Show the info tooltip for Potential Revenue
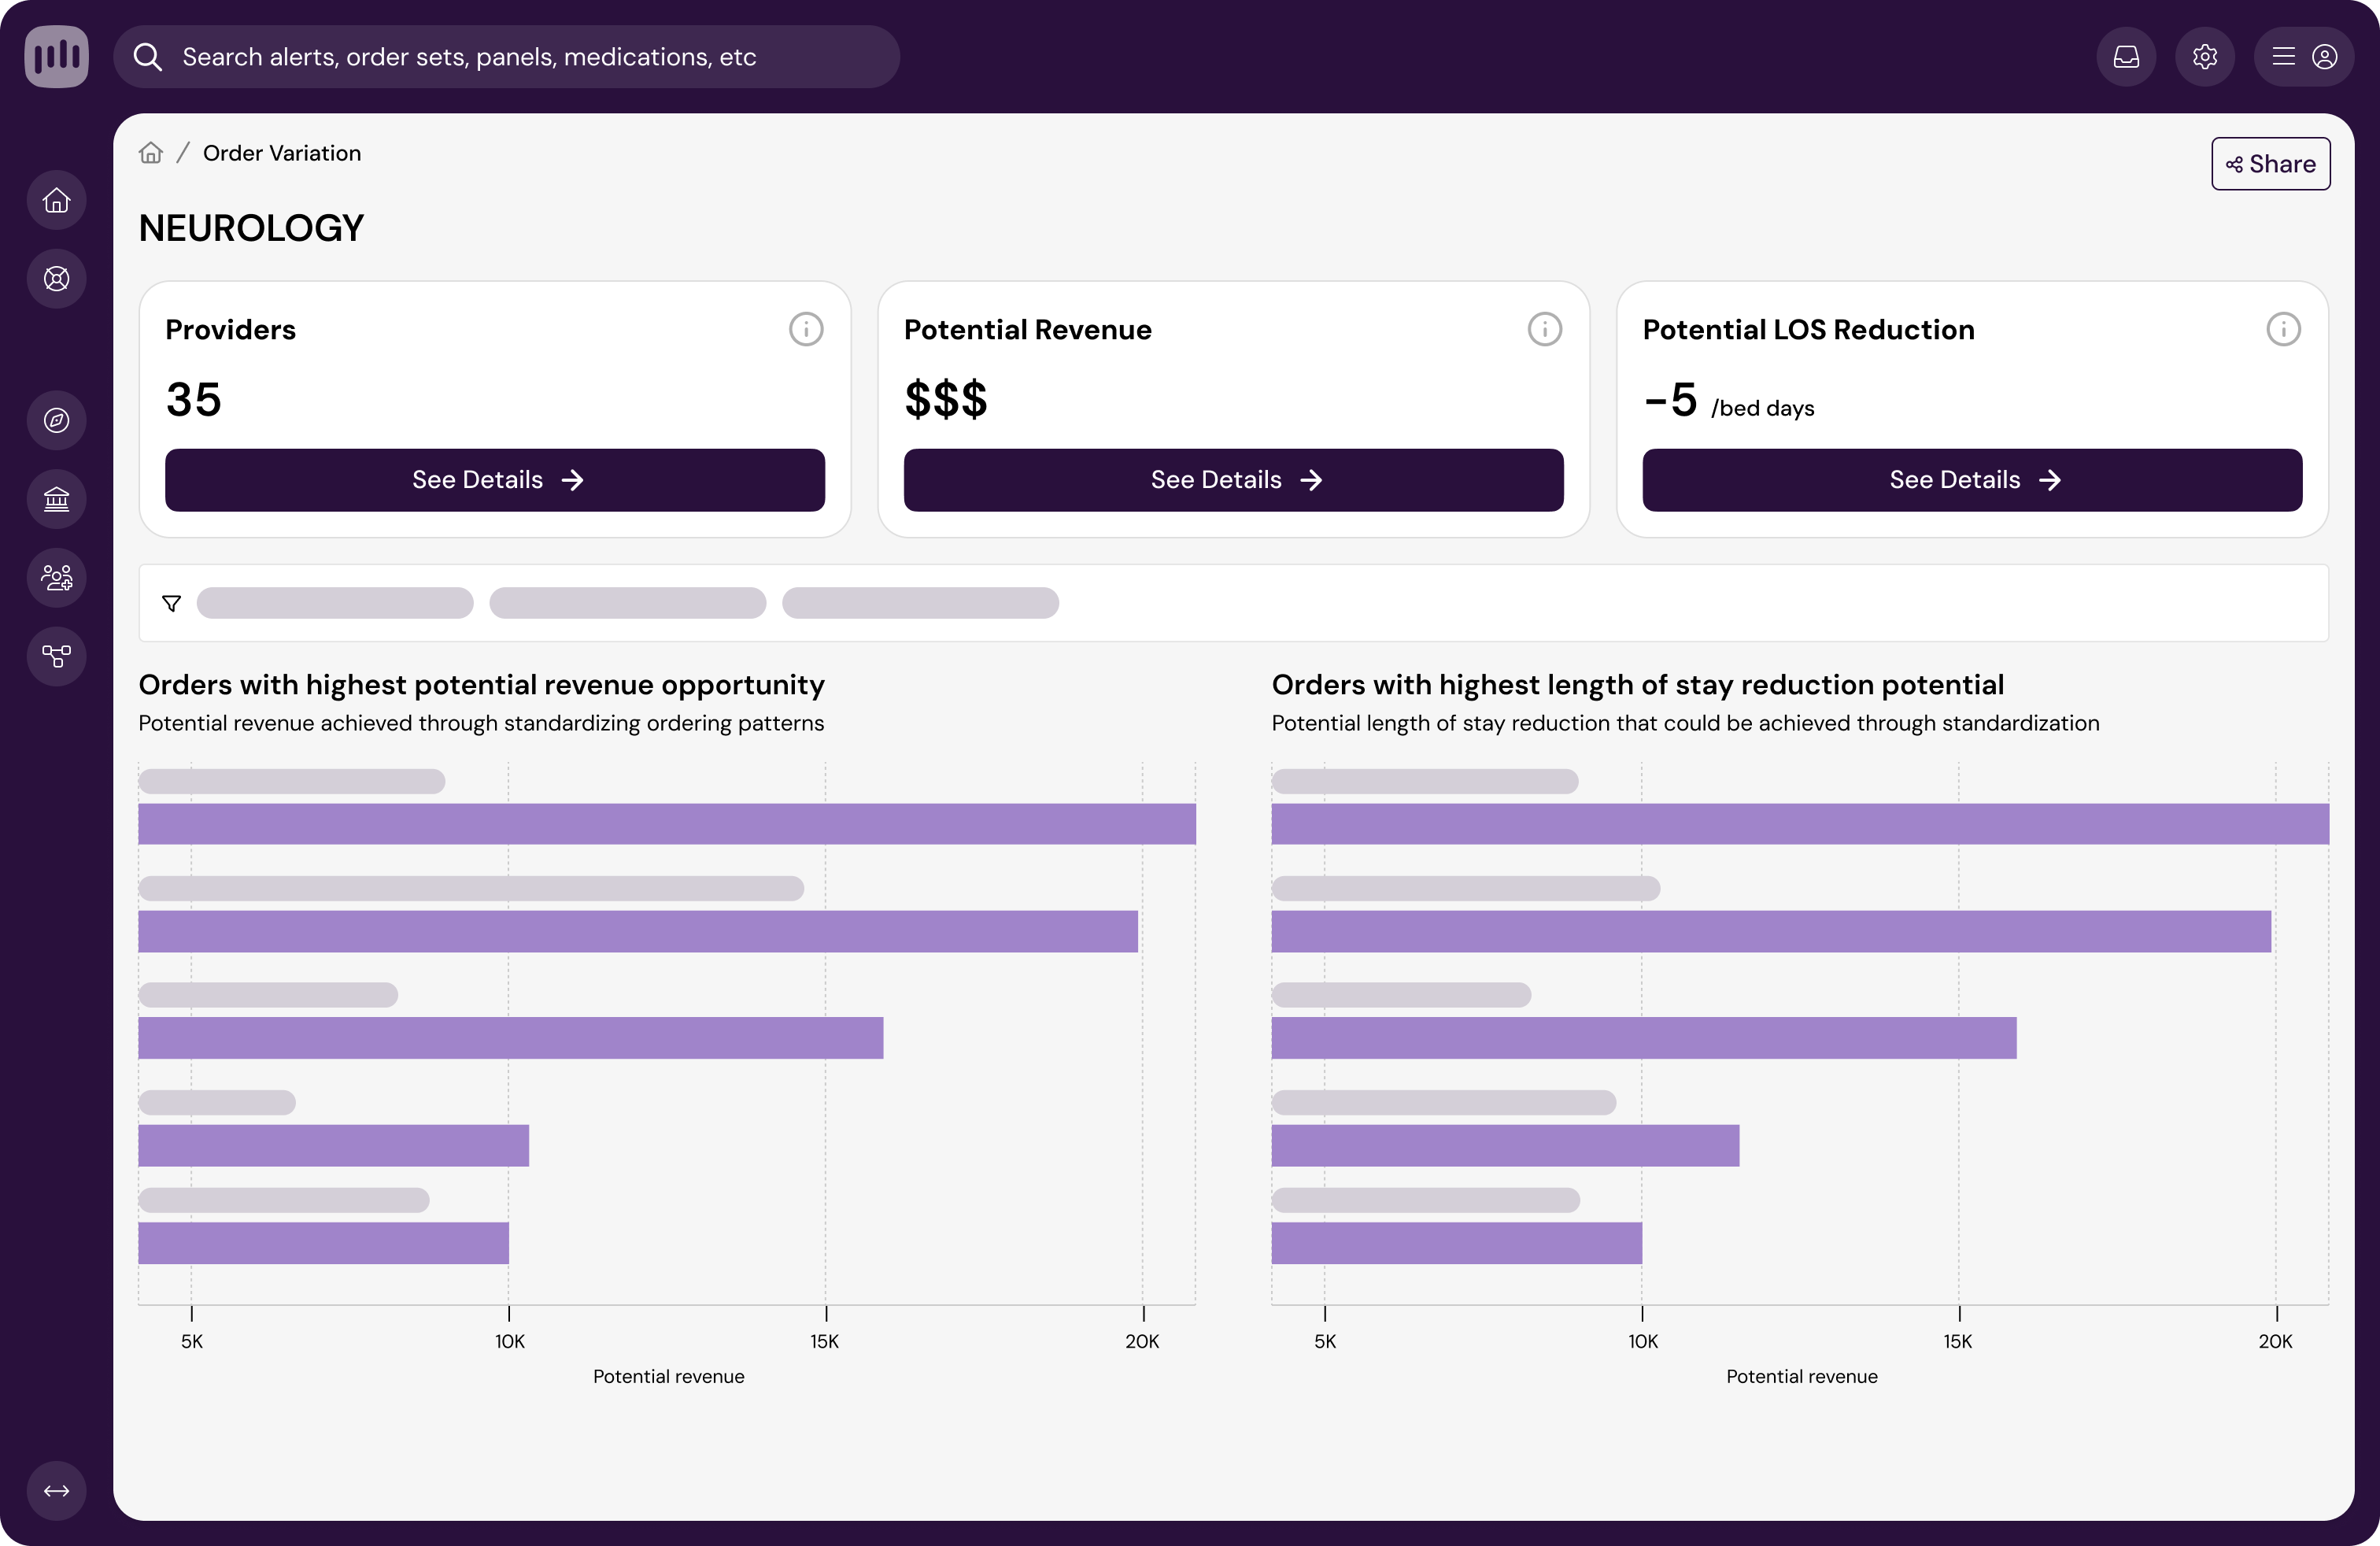Viewport: 2380px width, 1546px height. tap(1544, 329)
